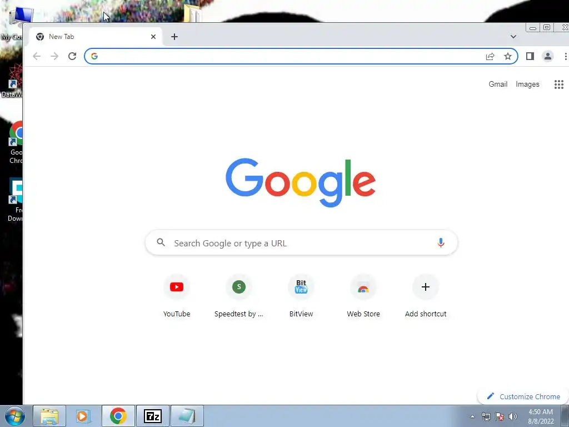Switch to Chrome in the taskbar
Screen dimensions: 569x427
[118, 416]
